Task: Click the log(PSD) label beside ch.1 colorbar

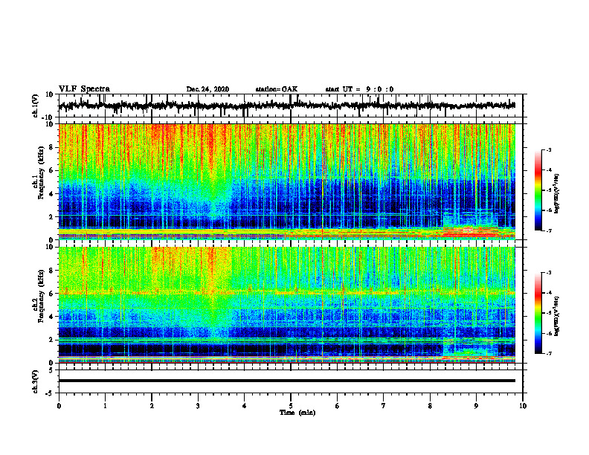Action: [557, 194]
